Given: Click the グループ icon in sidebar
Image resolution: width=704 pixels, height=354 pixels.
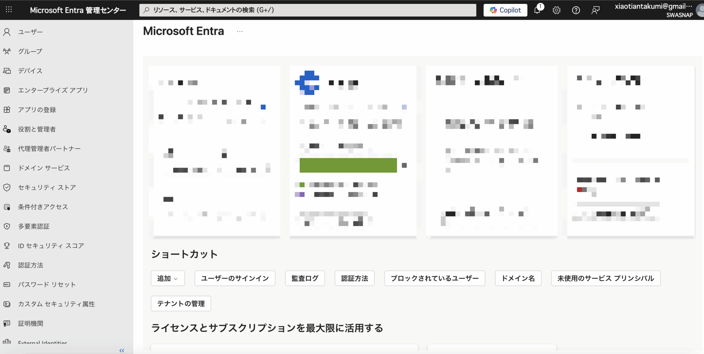Looking at the screenshot, I should click(x=7, y=51).
